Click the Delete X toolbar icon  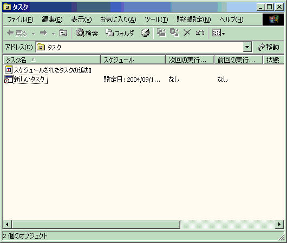click(x=187, y=33)
